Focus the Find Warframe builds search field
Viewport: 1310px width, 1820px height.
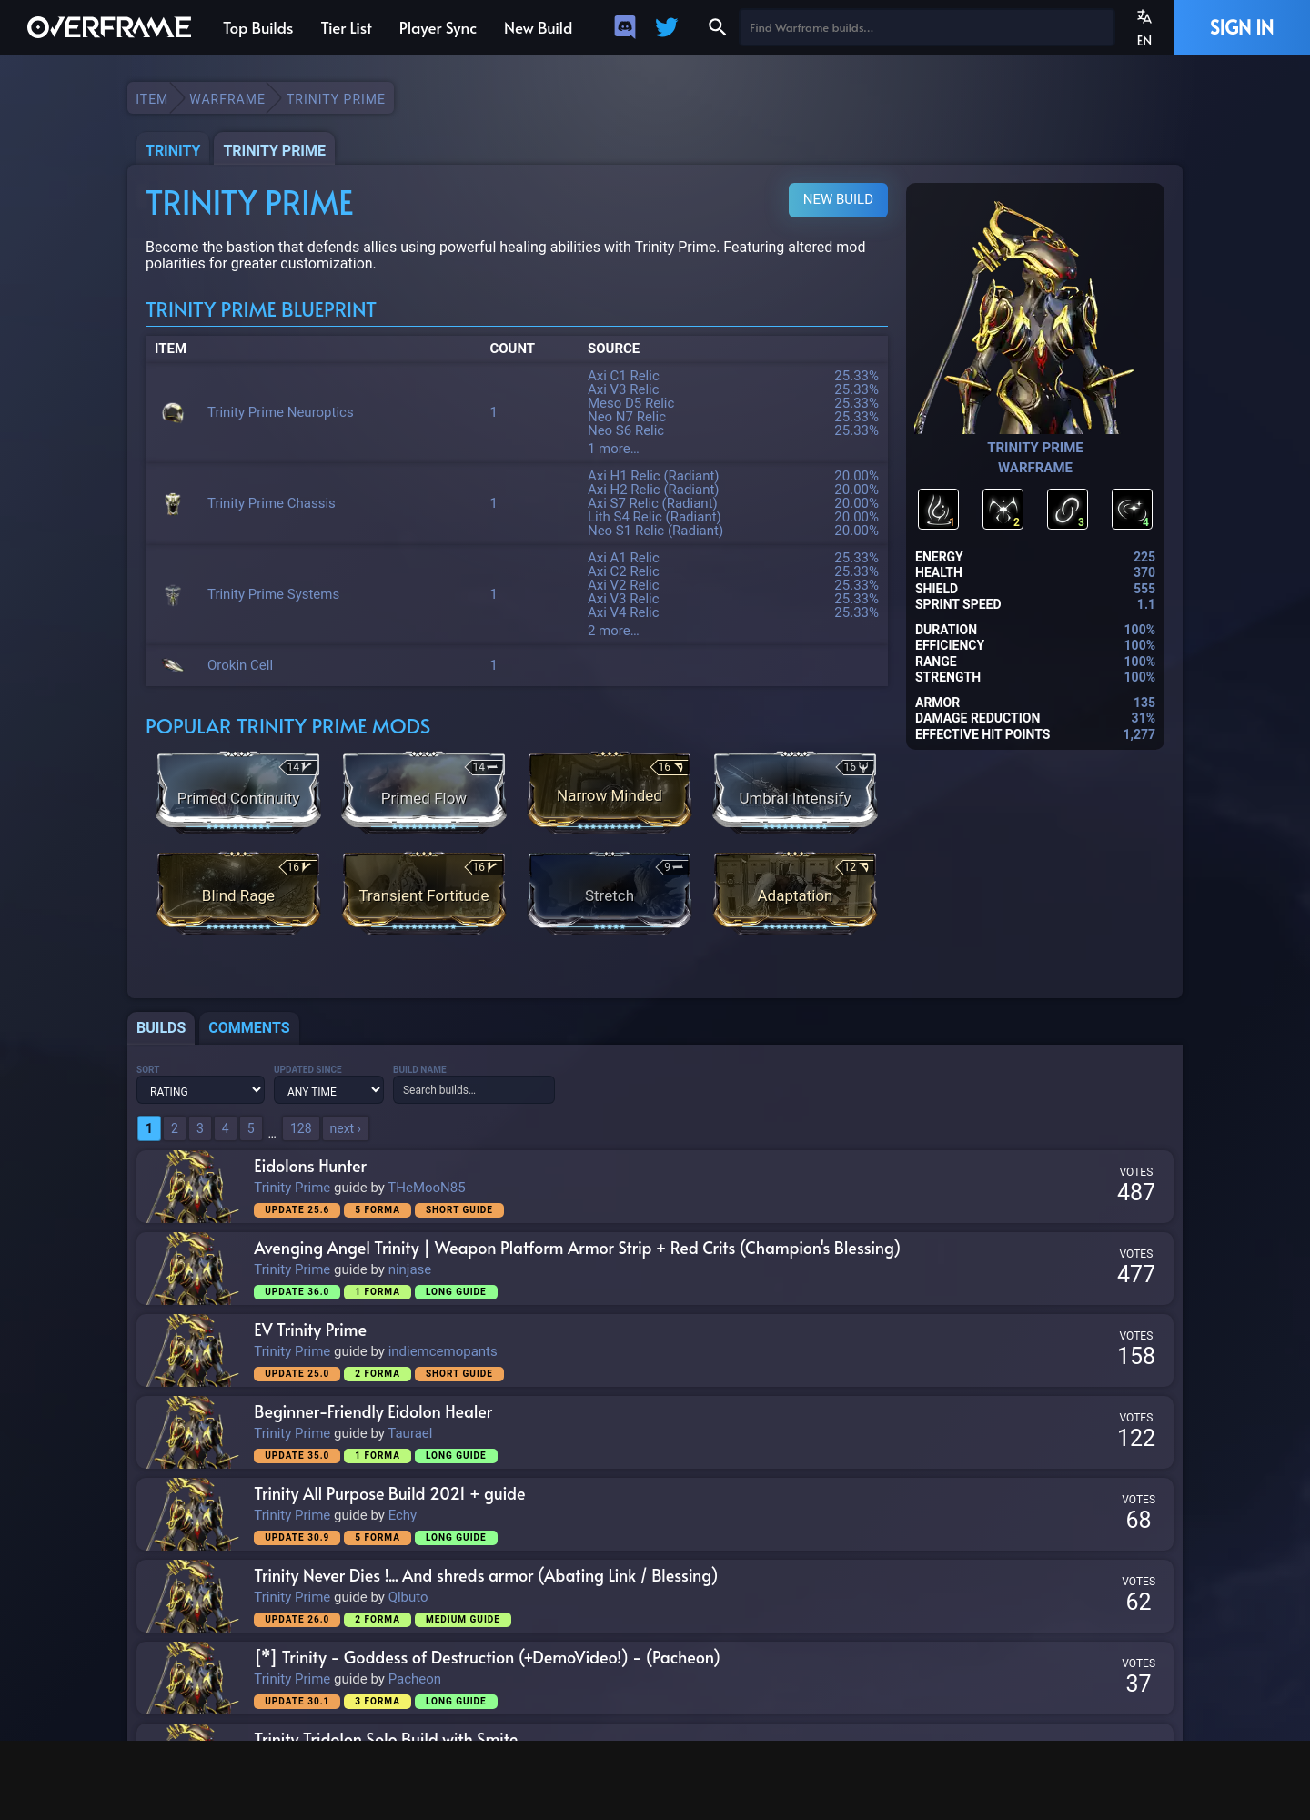927,27
